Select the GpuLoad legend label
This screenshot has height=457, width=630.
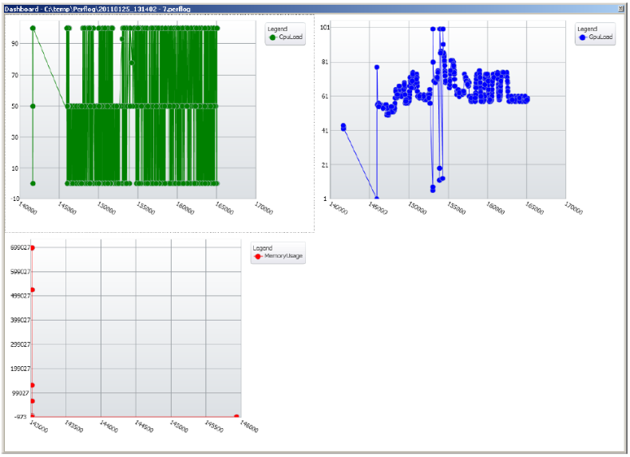coord(600,37)
